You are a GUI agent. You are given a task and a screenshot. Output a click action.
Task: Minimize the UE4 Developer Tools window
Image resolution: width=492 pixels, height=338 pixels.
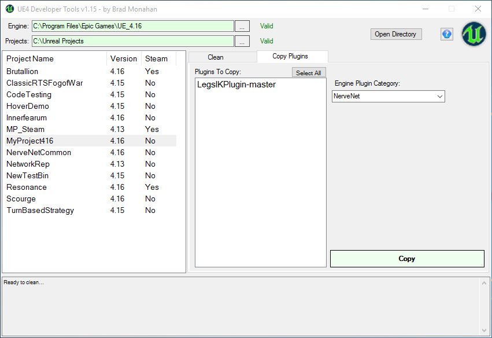click(425, 9)
